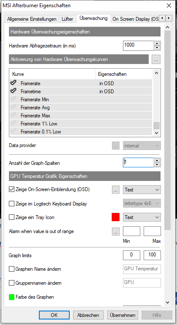Open the On Screen Display tab

(x=135, y=19)
